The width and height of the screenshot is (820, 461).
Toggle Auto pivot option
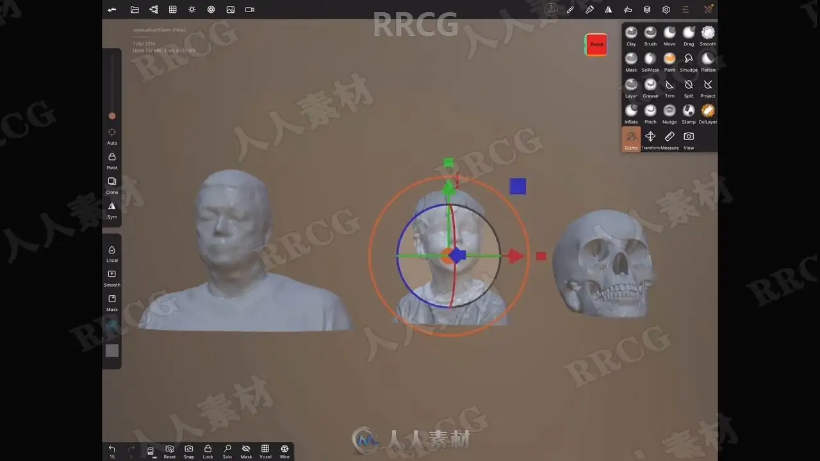pos(112,136)
